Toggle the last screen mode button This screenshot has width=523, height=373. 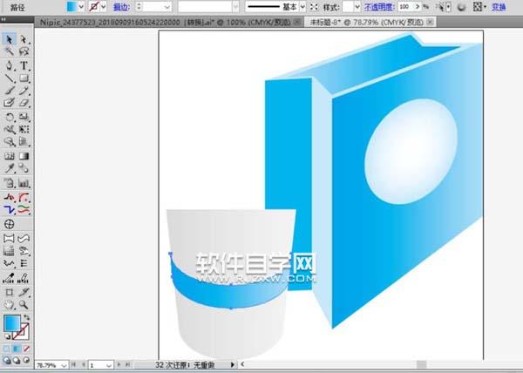(26, 360)
